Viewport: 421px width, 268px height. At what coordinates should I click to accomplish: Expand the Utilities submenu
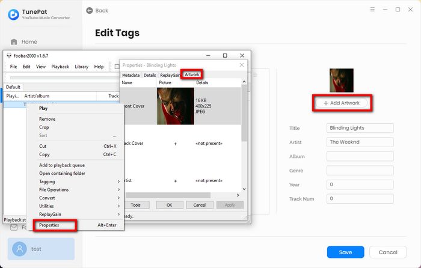coord(75,206)
